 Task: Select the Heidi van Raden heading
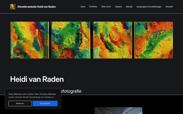37,79
